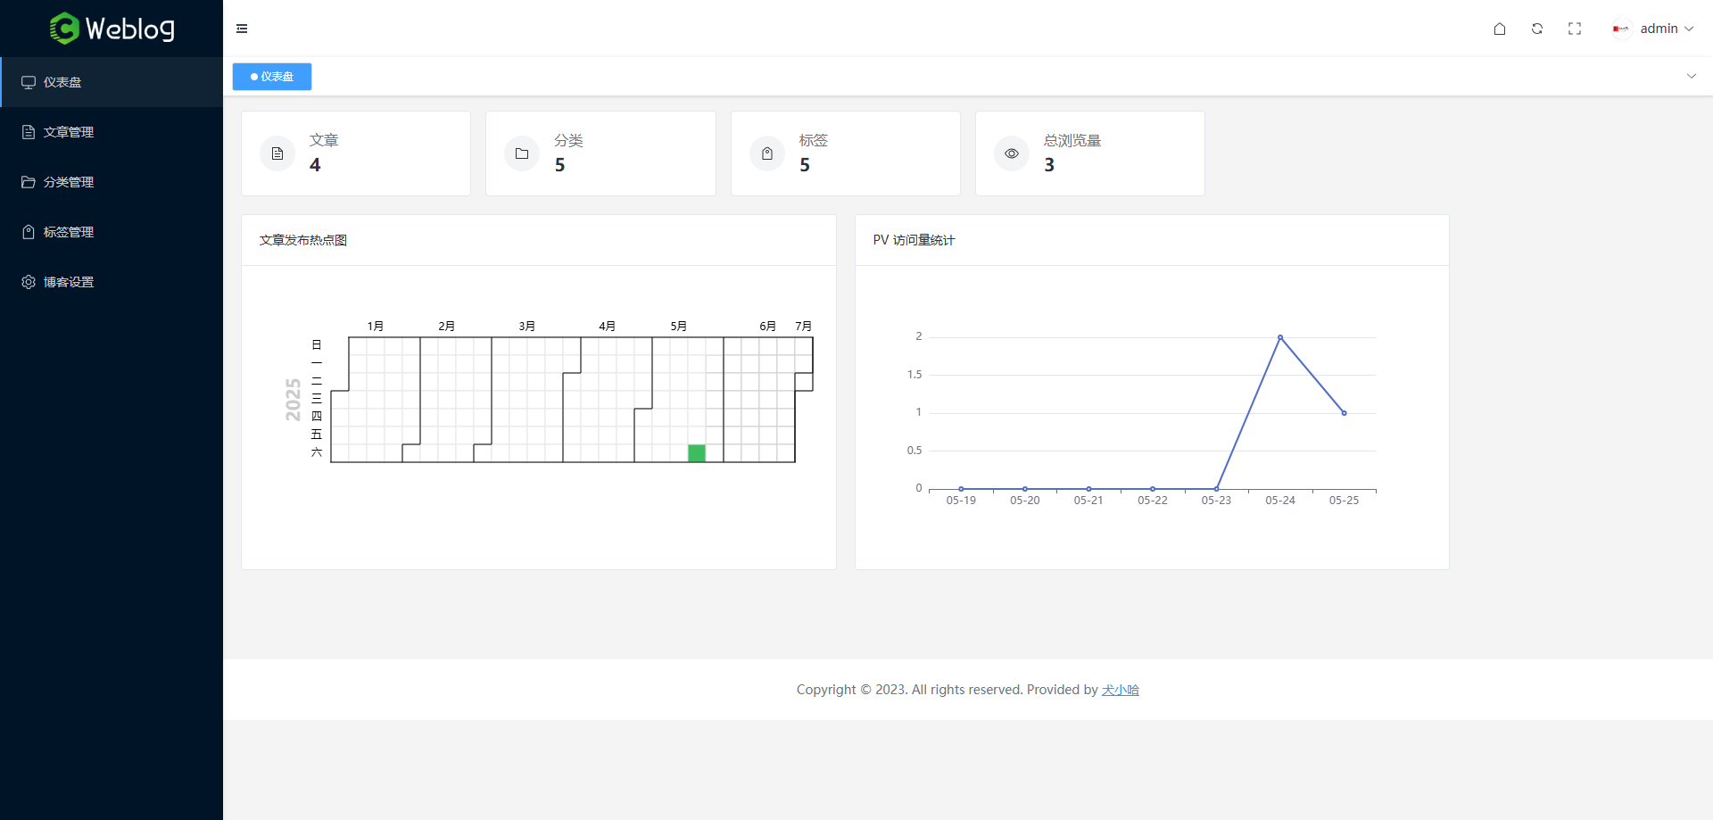The image size is (1713, 820).
Task: Go to 分类管理 sidebar item
Action: [69, 182]
